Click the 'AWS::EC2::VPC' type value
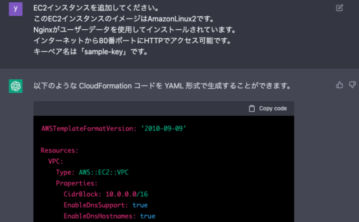The height and width of the screenshot is (222, 359). (x=103, y=173)
